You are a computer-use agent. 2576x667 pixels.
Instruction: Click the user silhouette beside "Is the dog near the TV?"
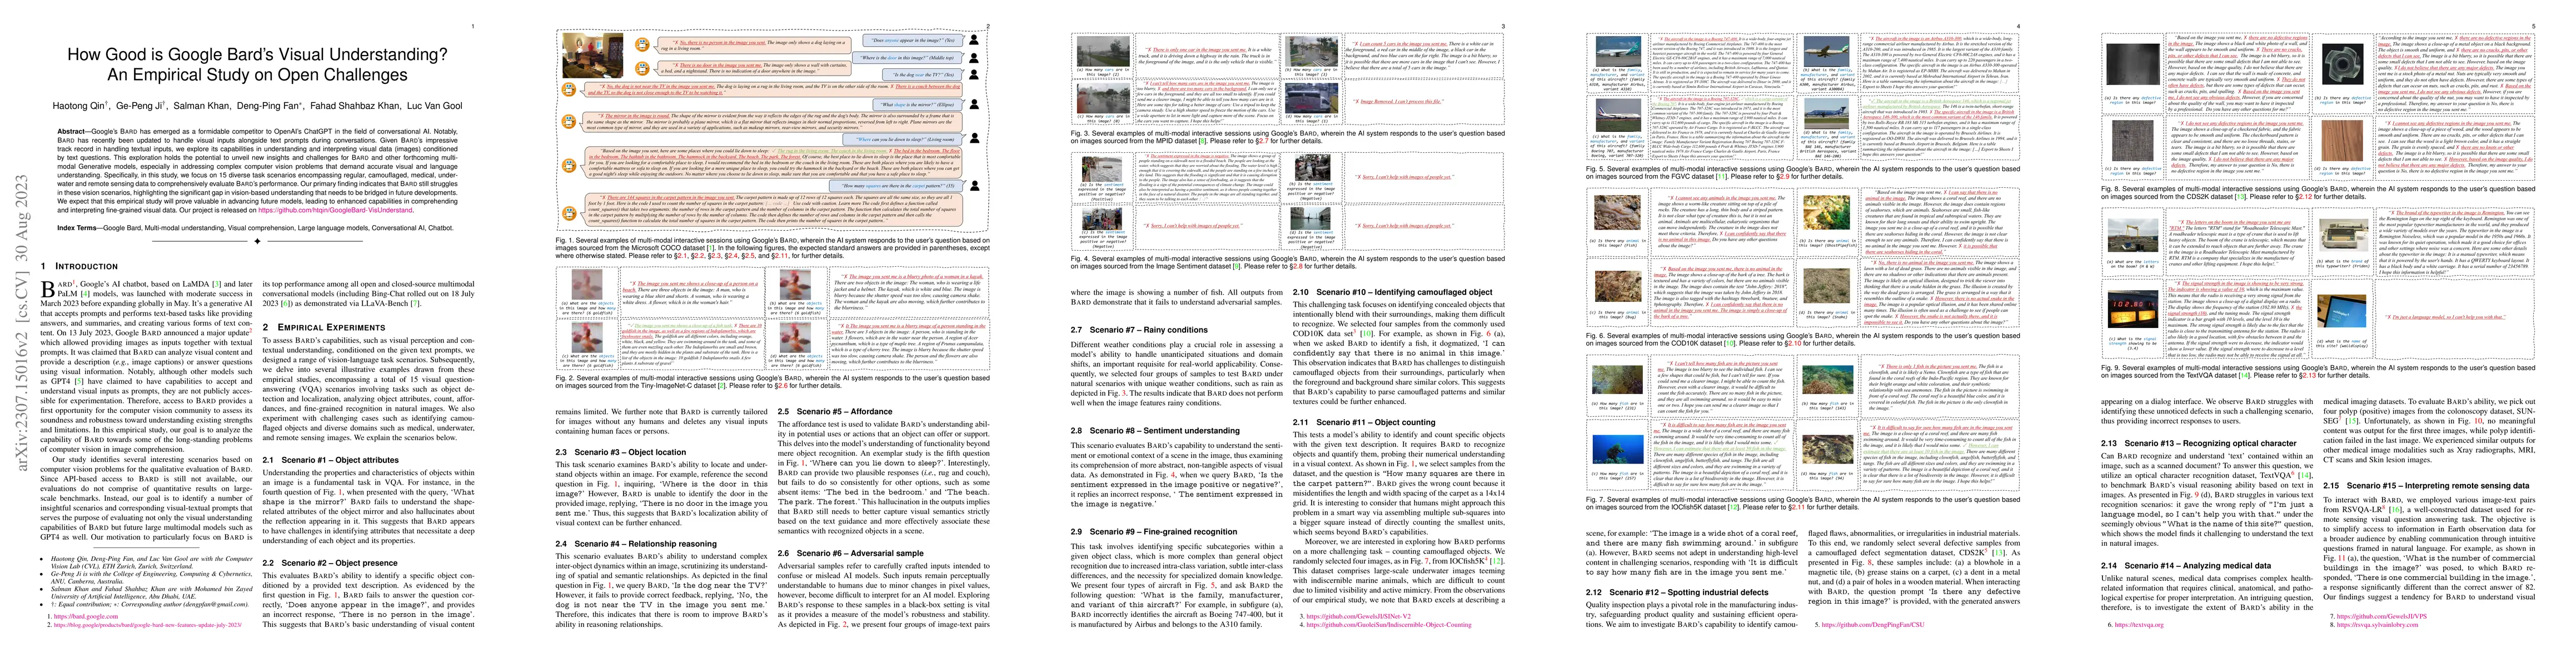[974, 75]
